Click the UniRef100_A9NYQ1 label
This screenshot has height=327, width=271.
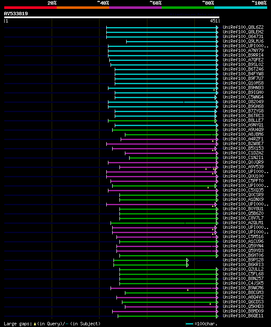click(243, 125)
